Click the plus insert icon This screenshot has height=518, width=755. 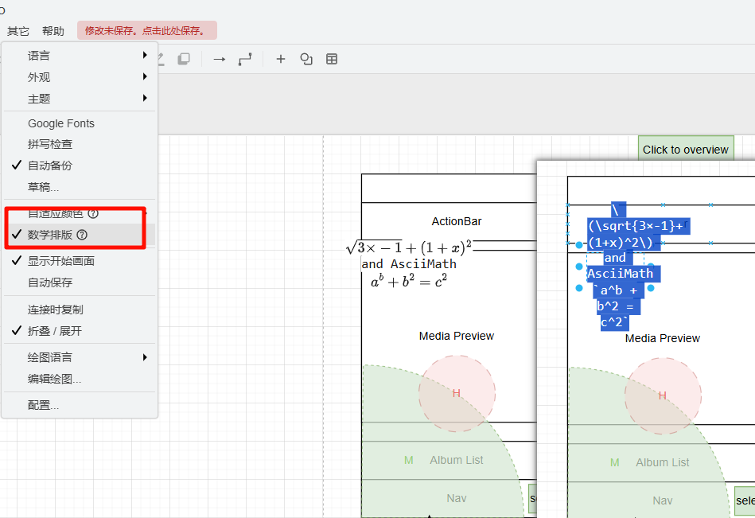pyautogui.click(x=280, y=59)
